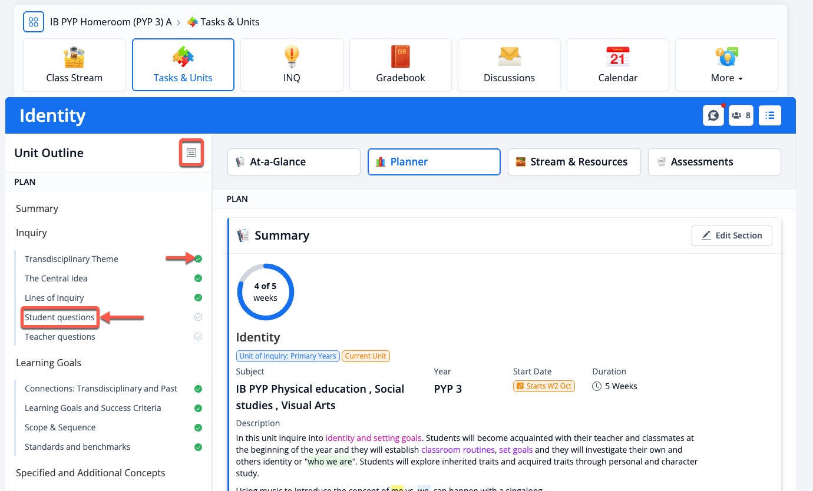The width and height of the screenshot is (813, 491).
Task: Toggle the Unit Outline collapse icon
Action: (191, 153)
